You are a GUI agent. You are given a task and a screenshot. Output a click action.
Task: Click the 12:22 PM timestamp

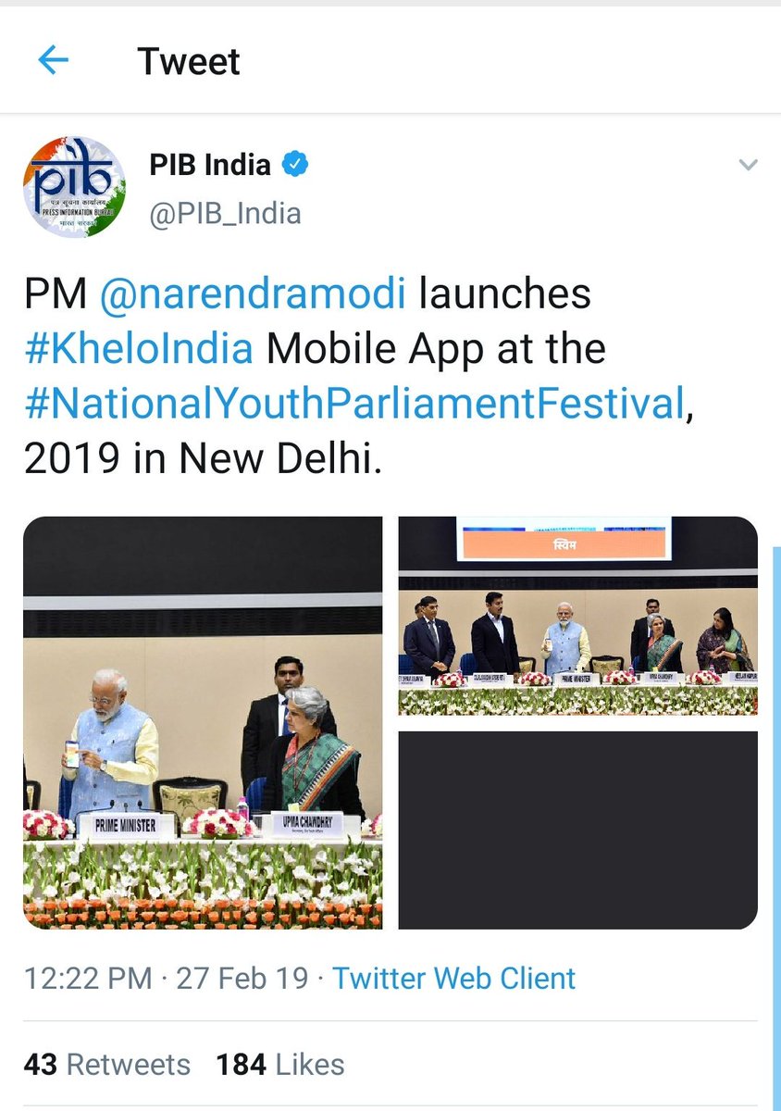tap(88, 979)
